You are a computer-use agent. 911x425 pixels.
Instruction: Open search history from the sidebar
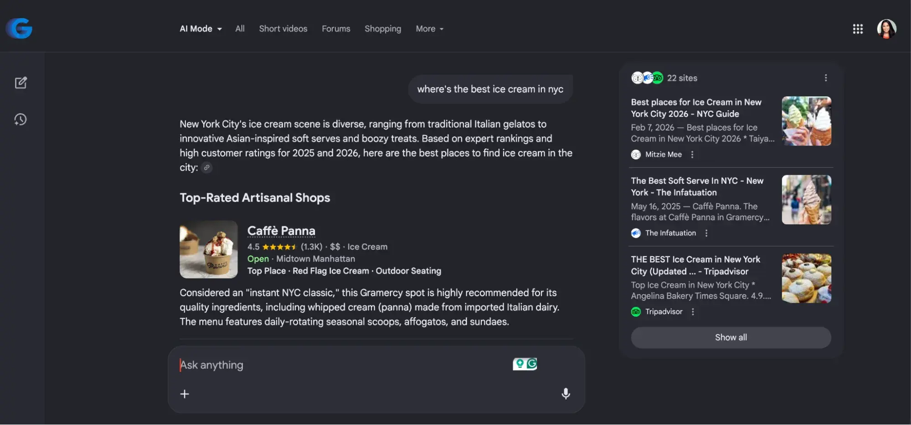pos(21,120)
